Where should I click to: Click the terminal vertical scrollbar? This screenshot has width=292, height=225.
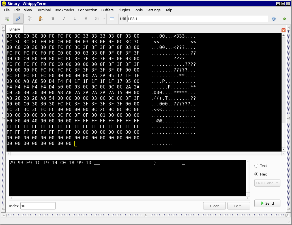pyautogui.click(x=284, y=85)
